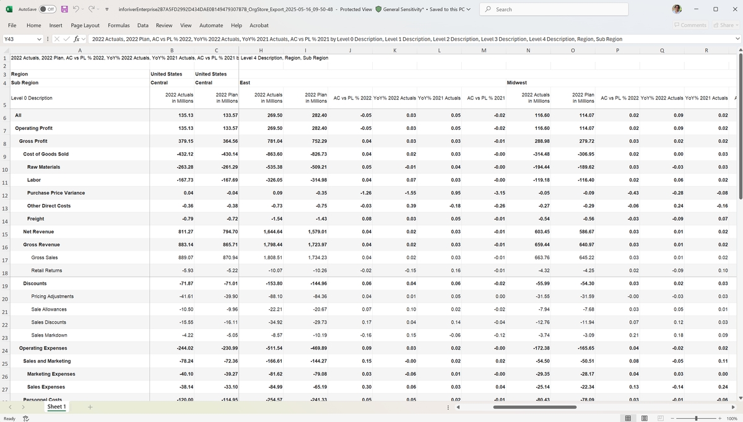This screenshot has height=422, width=743.
Task: Open Customize Quick Access Toolbar dropdown
Action: tap(107, 9)
